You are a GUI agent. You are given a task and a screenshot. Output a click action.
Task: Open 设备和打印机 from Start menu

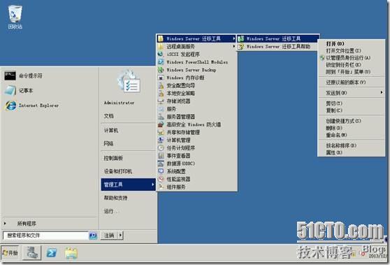point(117,171)
